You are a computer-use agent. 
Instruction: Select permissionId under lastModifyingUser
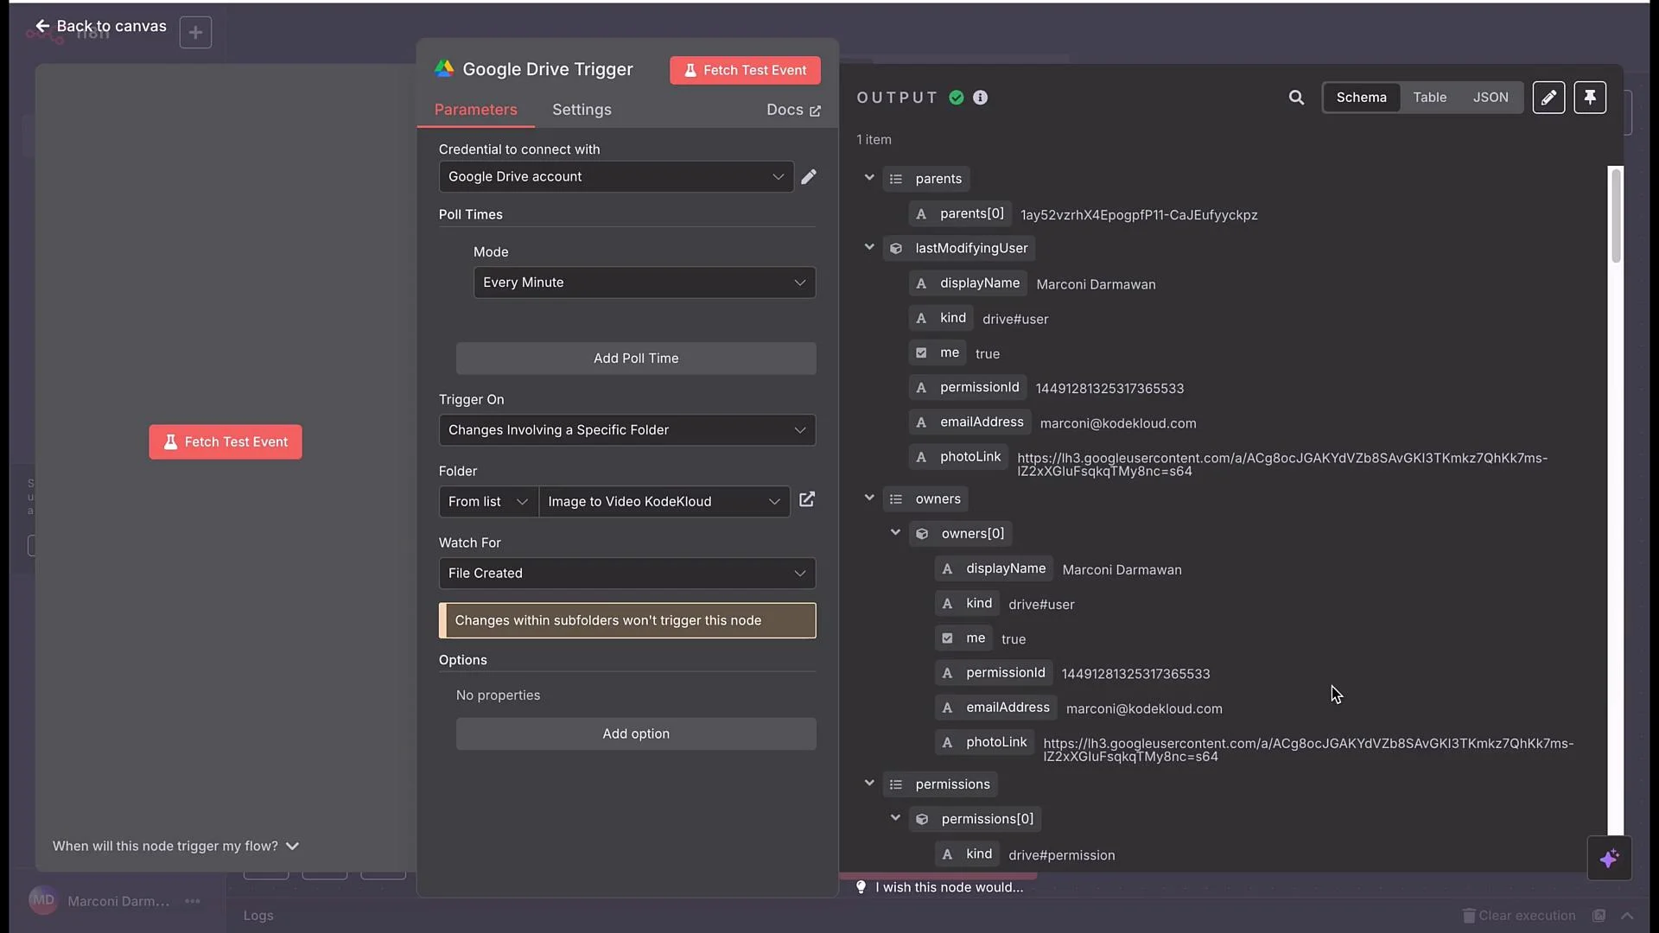[x=968, y=387]
